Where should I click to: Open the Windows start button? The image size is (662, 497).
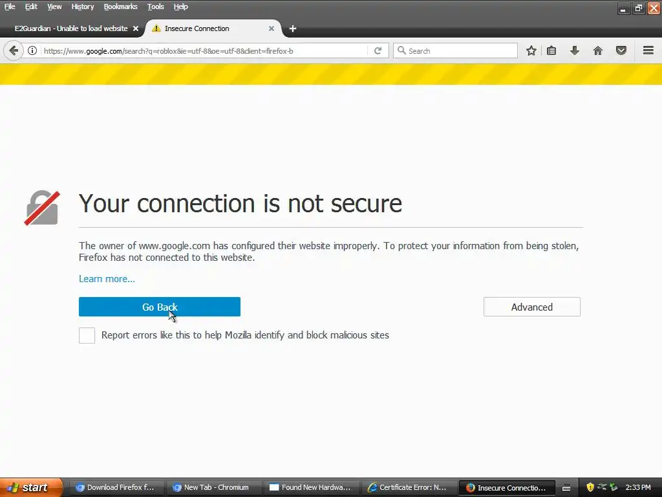(30, 487)
